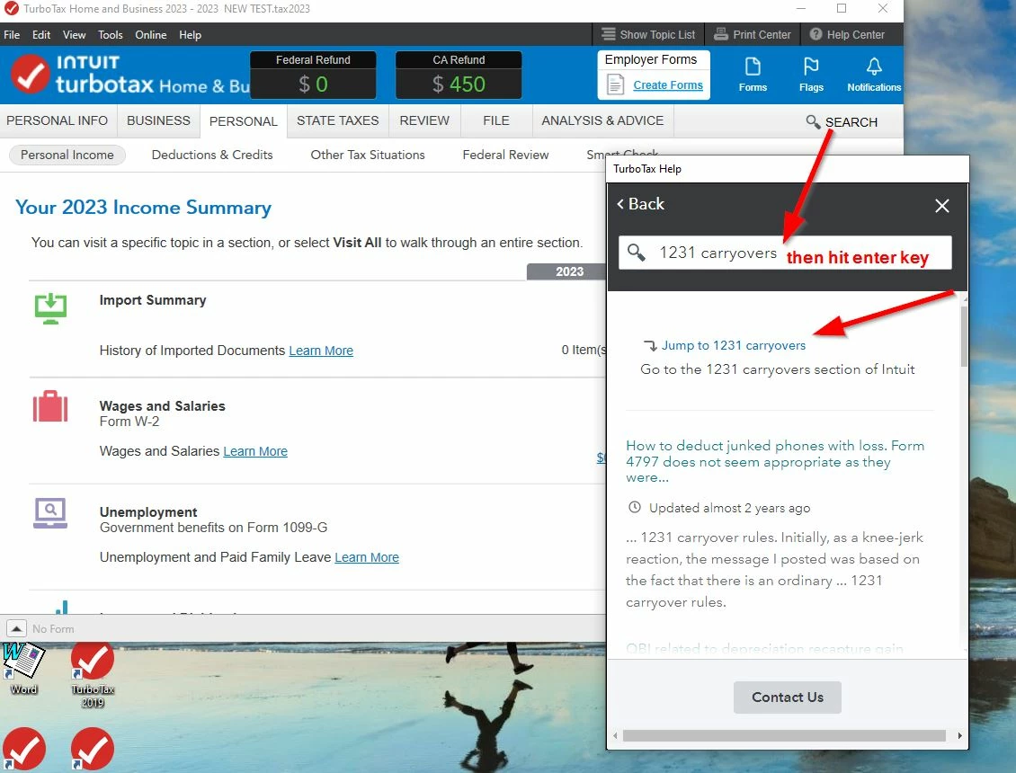Maximize the TurboTax window
The height and width of the screenshot is (773, 1016).
click(841, 8)
